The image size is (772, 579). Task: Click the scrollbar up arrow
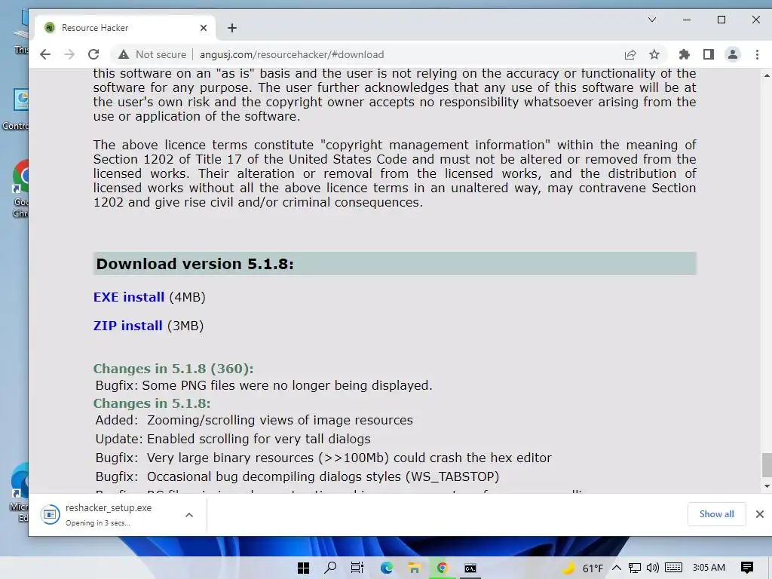coord(767,75)
